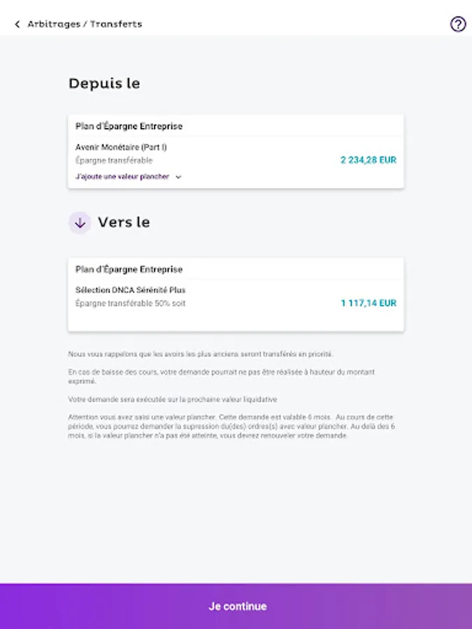Click the oldest assets priority reminder text

(201, 354)
